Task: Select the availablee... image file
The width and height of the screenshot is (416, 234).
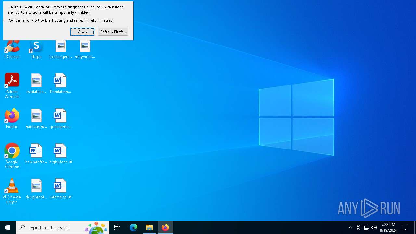Action: pyautogui.click(x=36, y=84)
